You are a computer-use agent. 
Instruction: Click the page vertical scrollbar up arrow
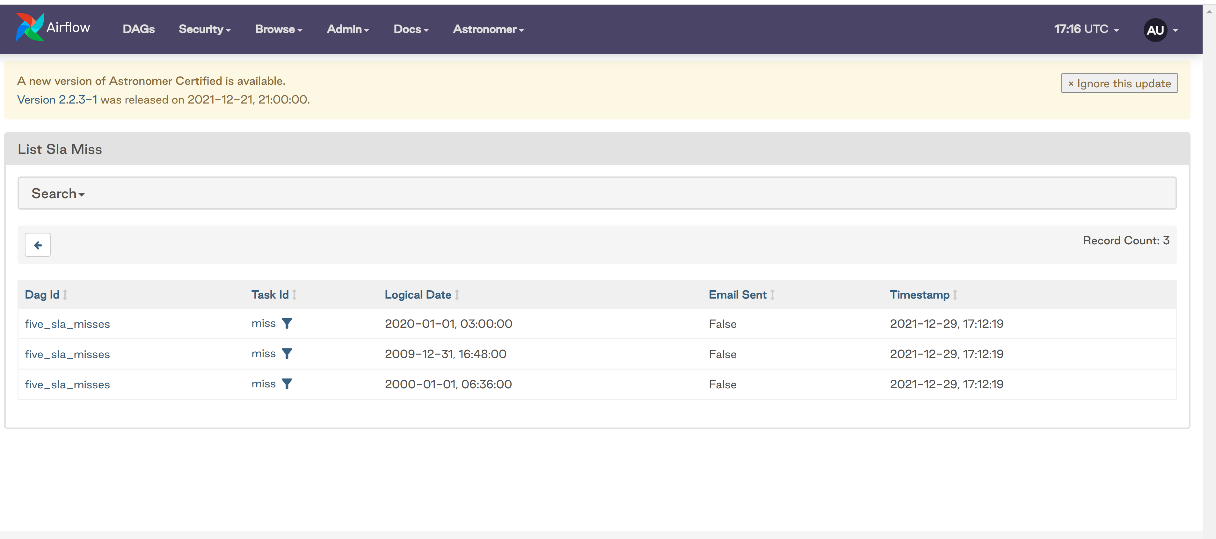1209,12
